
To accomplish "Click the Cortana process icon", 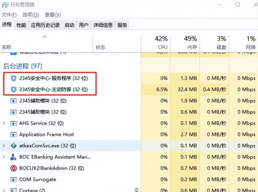I will pyautogui.click(x=13, y=190).
